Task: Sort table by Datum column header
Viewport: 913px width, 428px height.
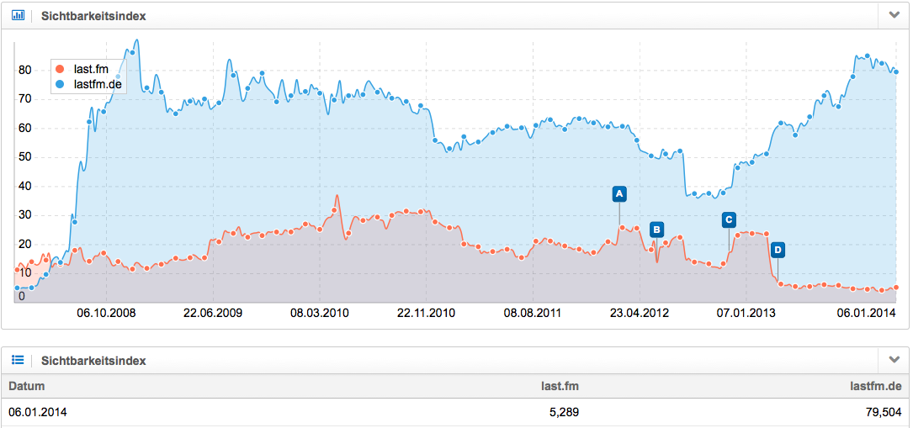Action: pos(27,386)
